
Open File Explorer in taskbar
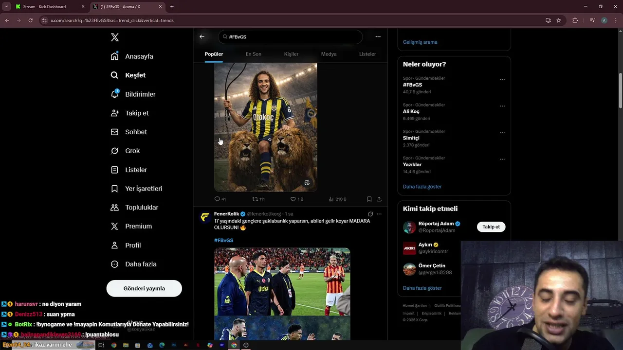[126, 345]
